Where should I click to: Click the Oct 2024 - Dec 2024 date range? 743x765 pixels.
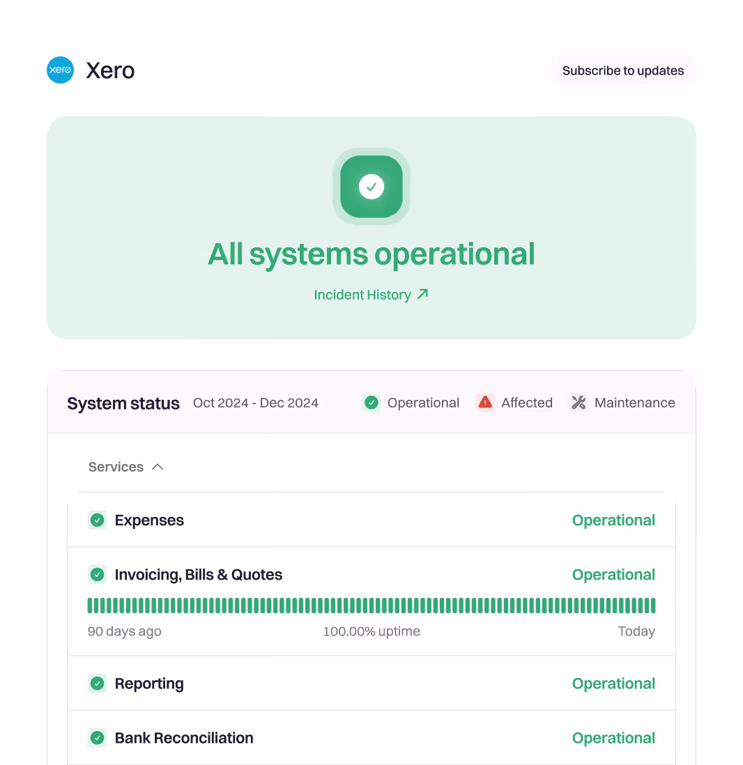click(x=256, y=403)
